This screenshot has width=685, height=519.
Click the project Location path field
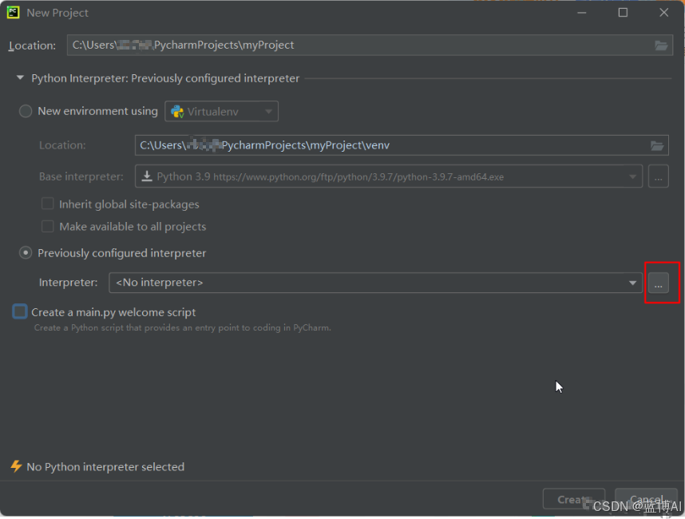tap(370, 45)
